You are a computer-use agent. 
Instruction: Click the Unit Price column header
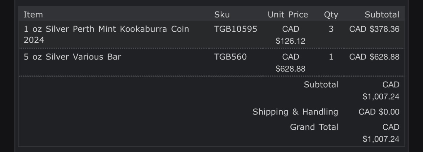coord(288,15)
